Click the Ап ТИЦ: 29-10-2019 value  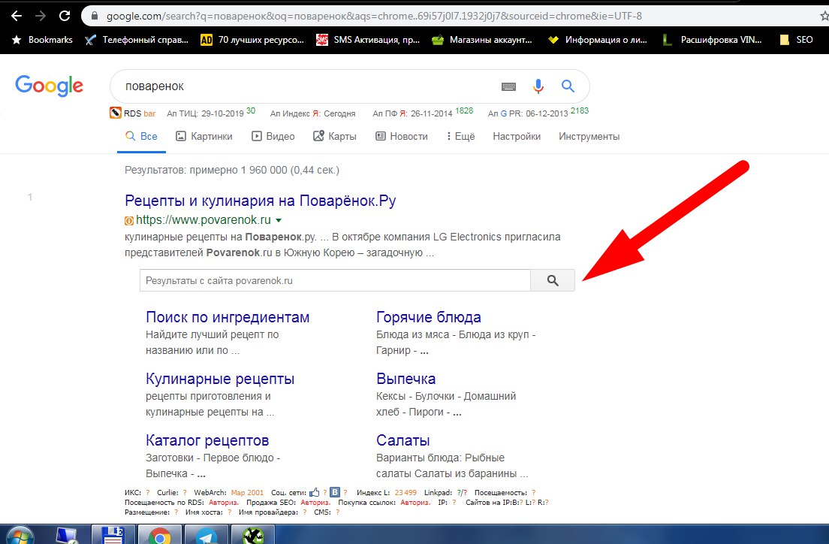210,113
